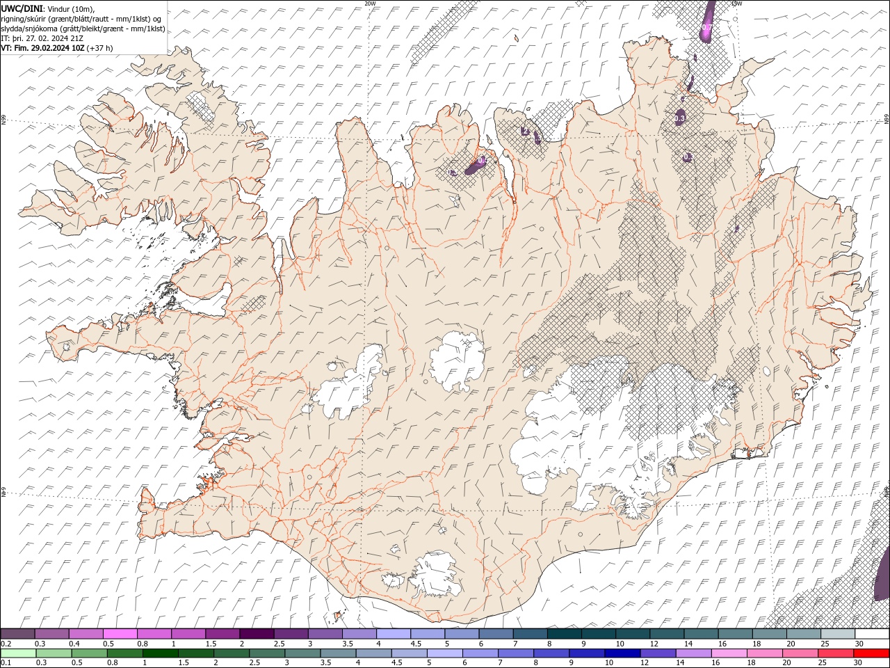The image size is (890, 668).
Task: Pick the dark purple snow swatch labelled 2
Action: (257, 634)
